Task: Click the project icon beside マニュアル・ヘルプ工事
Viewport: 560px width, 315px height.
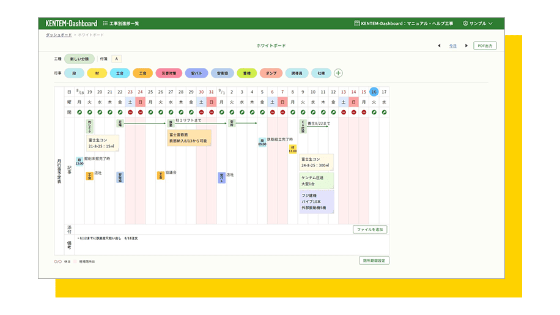Action: pos(357,23)
